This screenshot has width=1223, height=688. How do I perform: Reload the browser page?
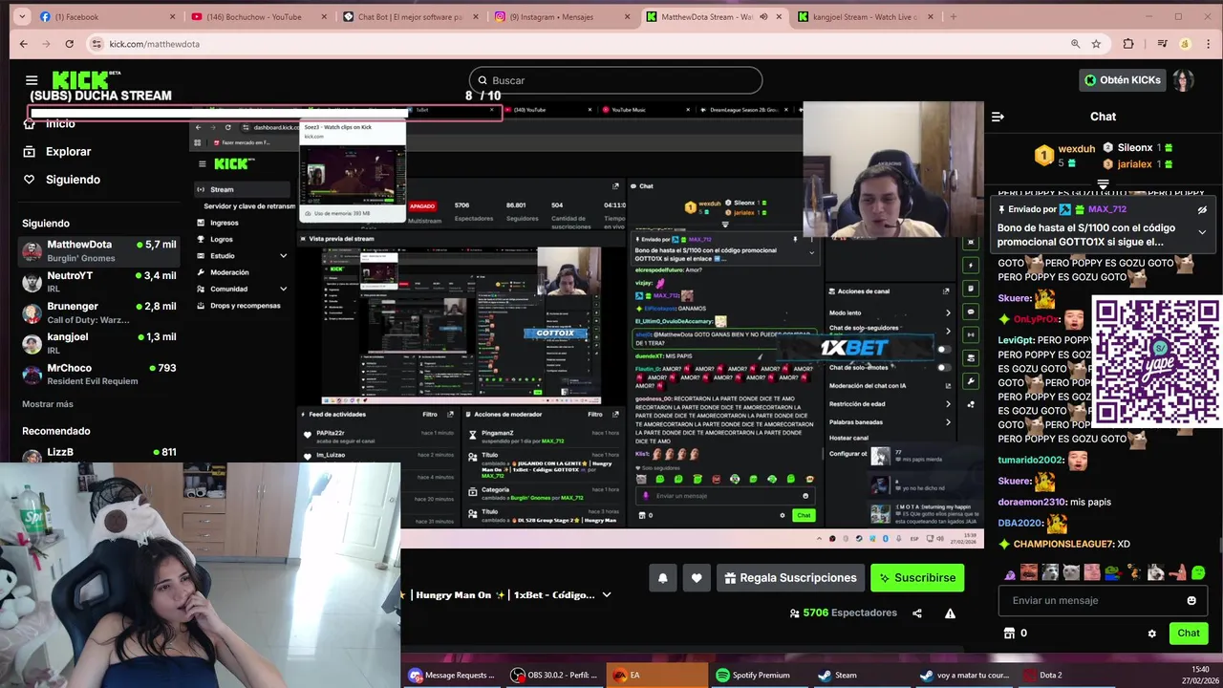click(69, 44)
